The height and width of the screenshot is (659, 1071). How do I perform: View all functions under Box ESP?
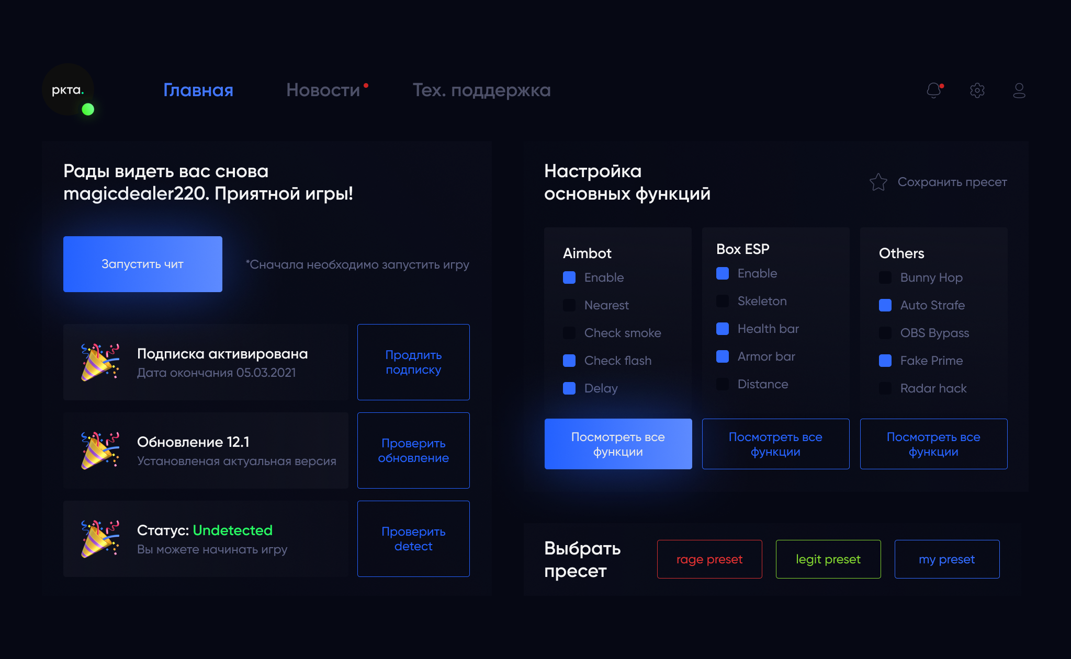click(775, 444)
